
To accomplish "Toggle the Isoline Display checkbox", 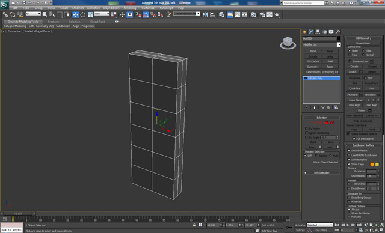I will (349, 160).
